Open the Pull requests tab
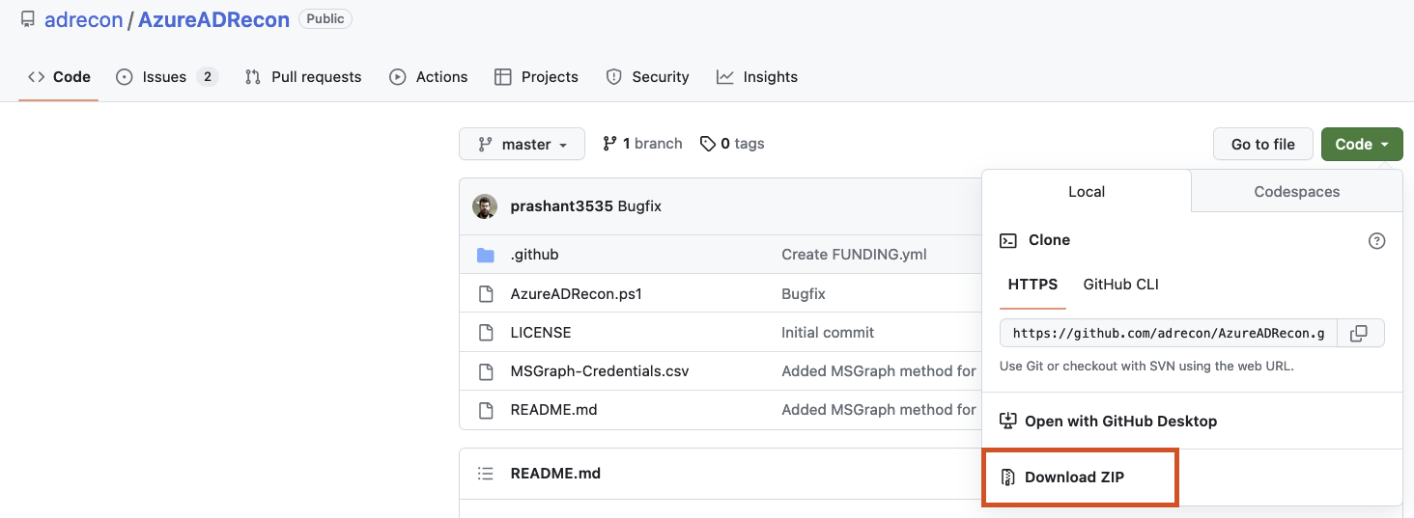Screen dimensions: 1414x518 click(303, 77)
